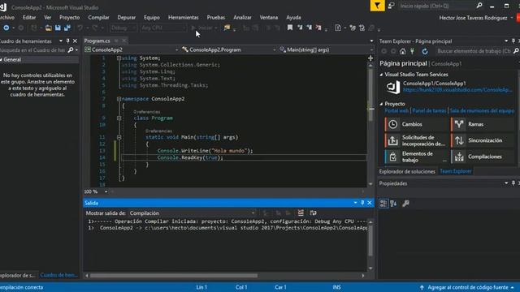Open the Compilar menu
The height and width of the screenshot is (292, 520).
98,17
